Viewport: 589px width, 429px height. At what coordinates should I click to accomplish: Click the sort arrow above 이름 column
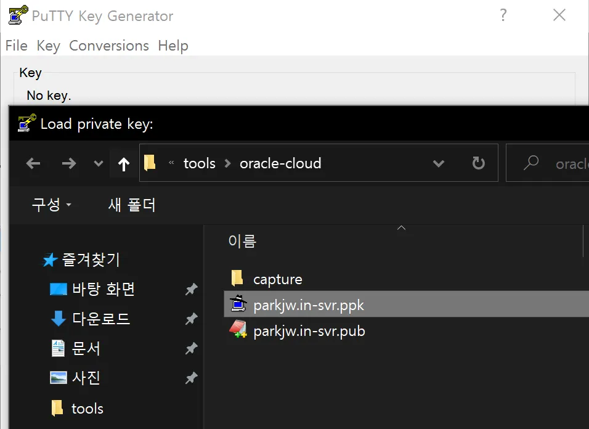[x=401, y=227]
